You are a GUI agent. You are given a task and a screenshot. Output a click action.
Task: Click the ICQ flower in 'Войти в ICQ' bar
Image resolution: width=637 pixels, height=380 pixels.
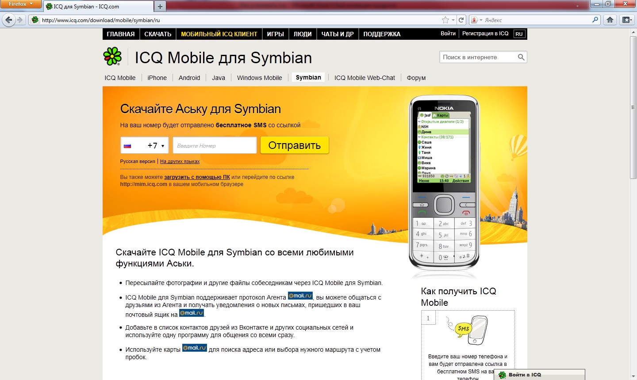click(502, 375)
